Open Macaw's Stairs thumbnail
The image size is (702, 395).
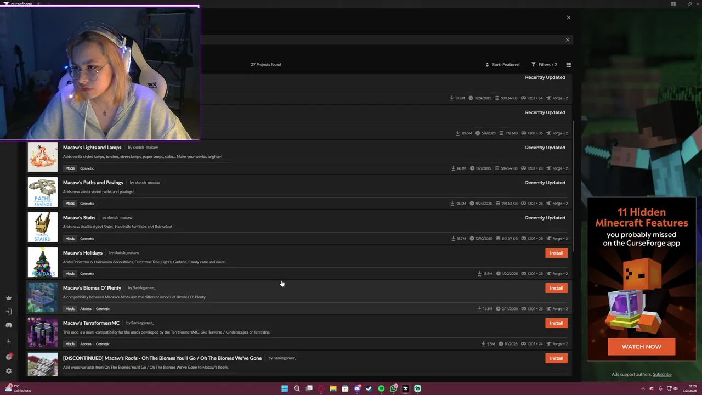[x=43, y=227]
